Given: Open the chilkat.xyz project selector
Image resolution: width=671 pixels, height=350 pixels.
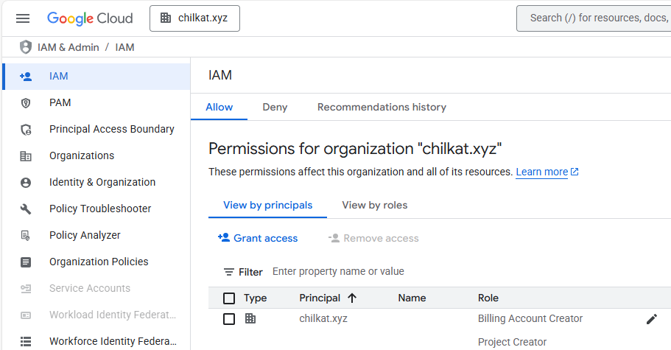Looking at the screenshot, I should pyautogui.click(x=194, y=18).
